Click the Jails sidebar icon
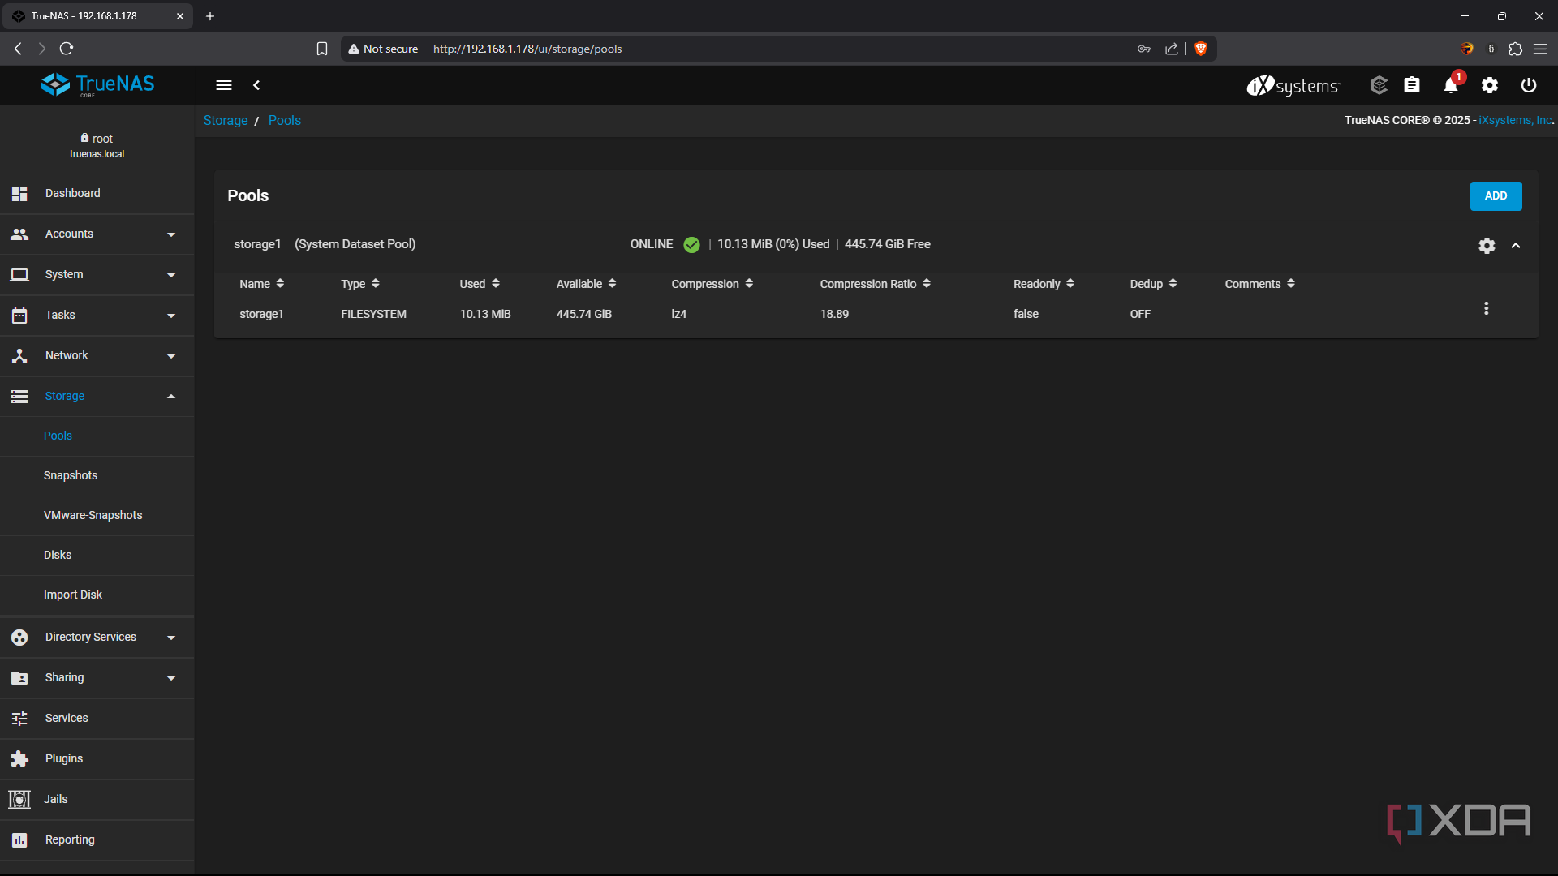This screenshot has height=876, width=1558. (x=19, y=800)
